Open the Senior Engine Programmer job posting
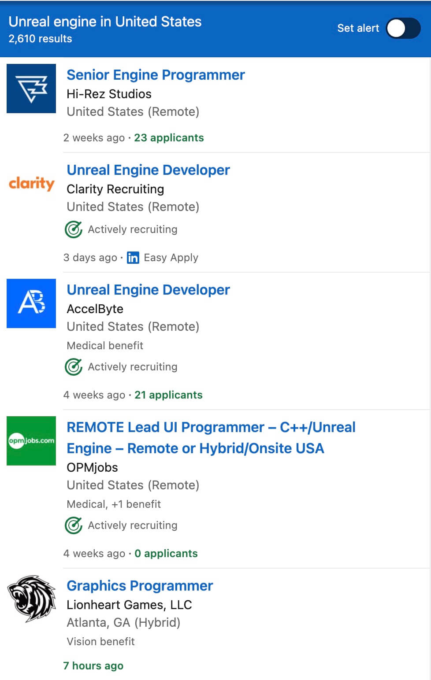The width and height of the screenshot is (431, 680). 156,75
